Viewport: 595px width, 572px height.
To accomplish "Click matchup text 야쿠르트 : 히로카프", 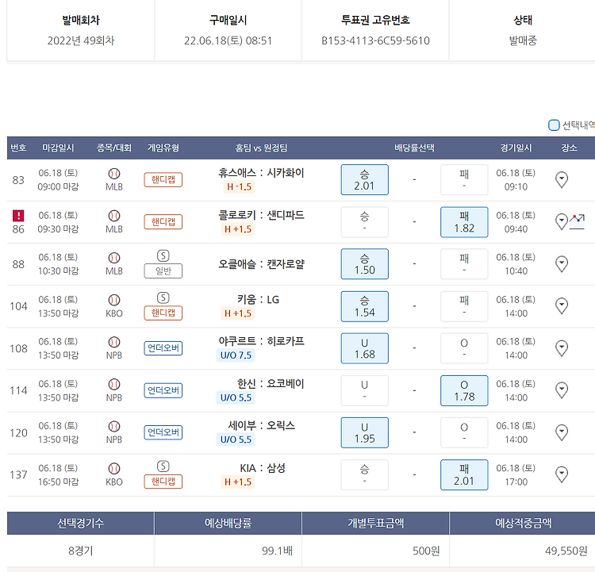I will click(261, 341).
